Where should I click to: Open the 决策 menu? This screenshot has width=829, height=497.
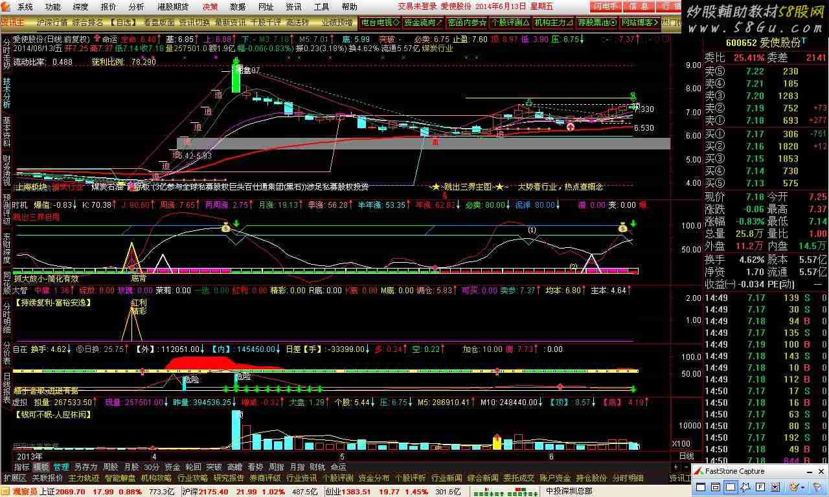click(x=210, y=6)
